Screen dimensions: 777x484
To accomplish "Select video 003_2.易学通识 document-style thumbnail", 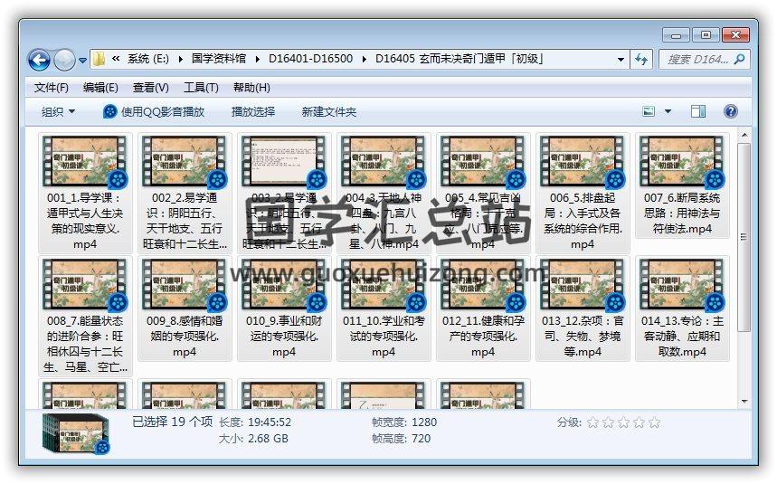I will click(x=284, y=162).
